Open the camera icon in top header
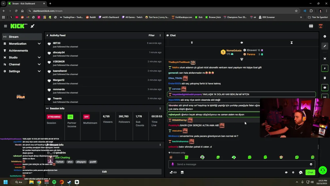330x186 pixels. tap(311, 26)
